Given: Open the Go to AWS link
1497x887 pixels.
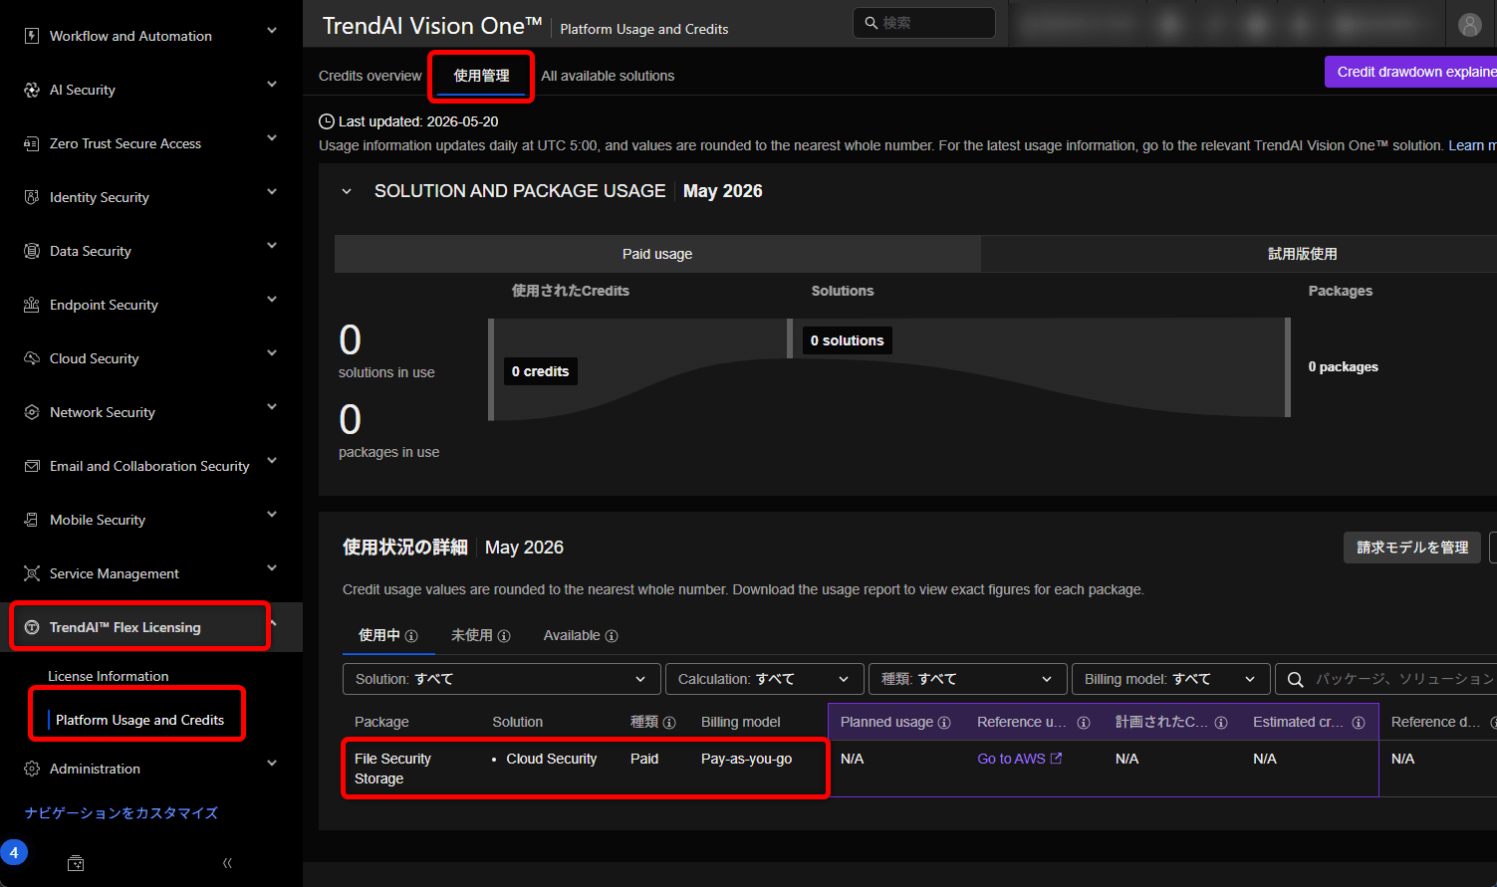Looking at the screenshot, I should 1020,759.
